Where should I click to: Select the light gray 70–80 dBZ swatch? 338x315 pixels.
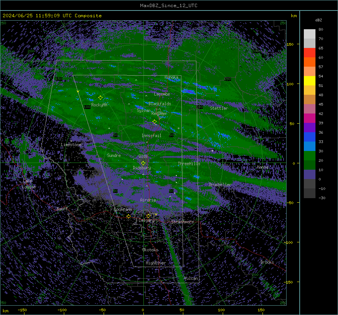pos(309,34)
